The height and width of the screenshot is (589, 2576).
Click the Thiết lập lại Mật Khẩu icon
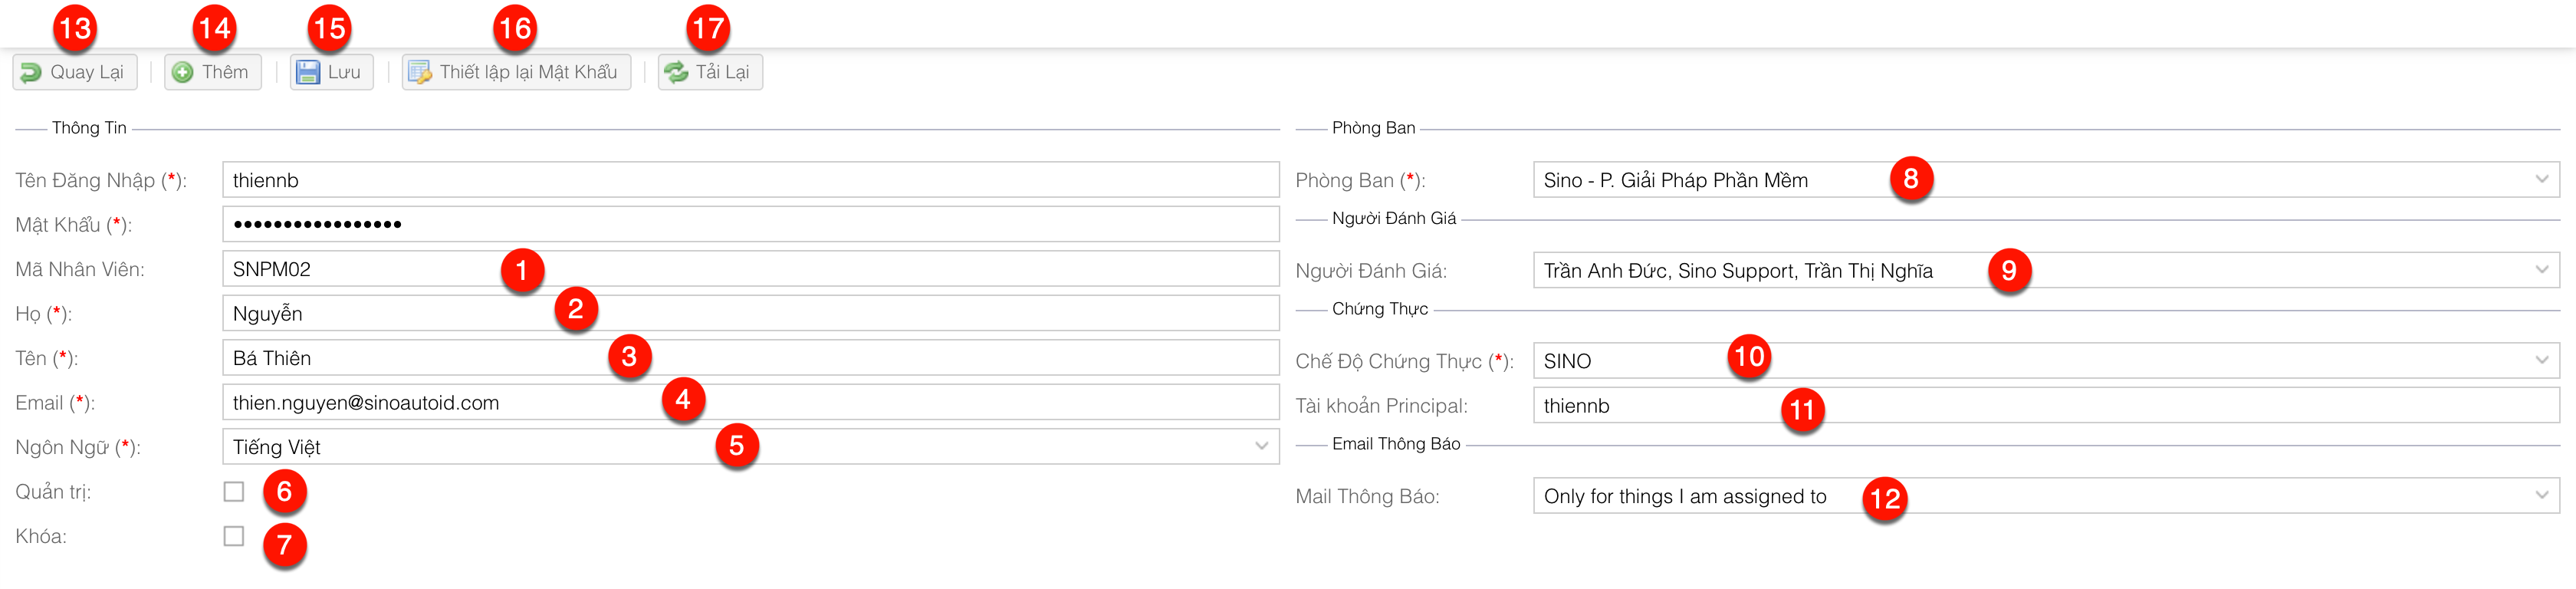pyautogui.click(x=420, y=72)
